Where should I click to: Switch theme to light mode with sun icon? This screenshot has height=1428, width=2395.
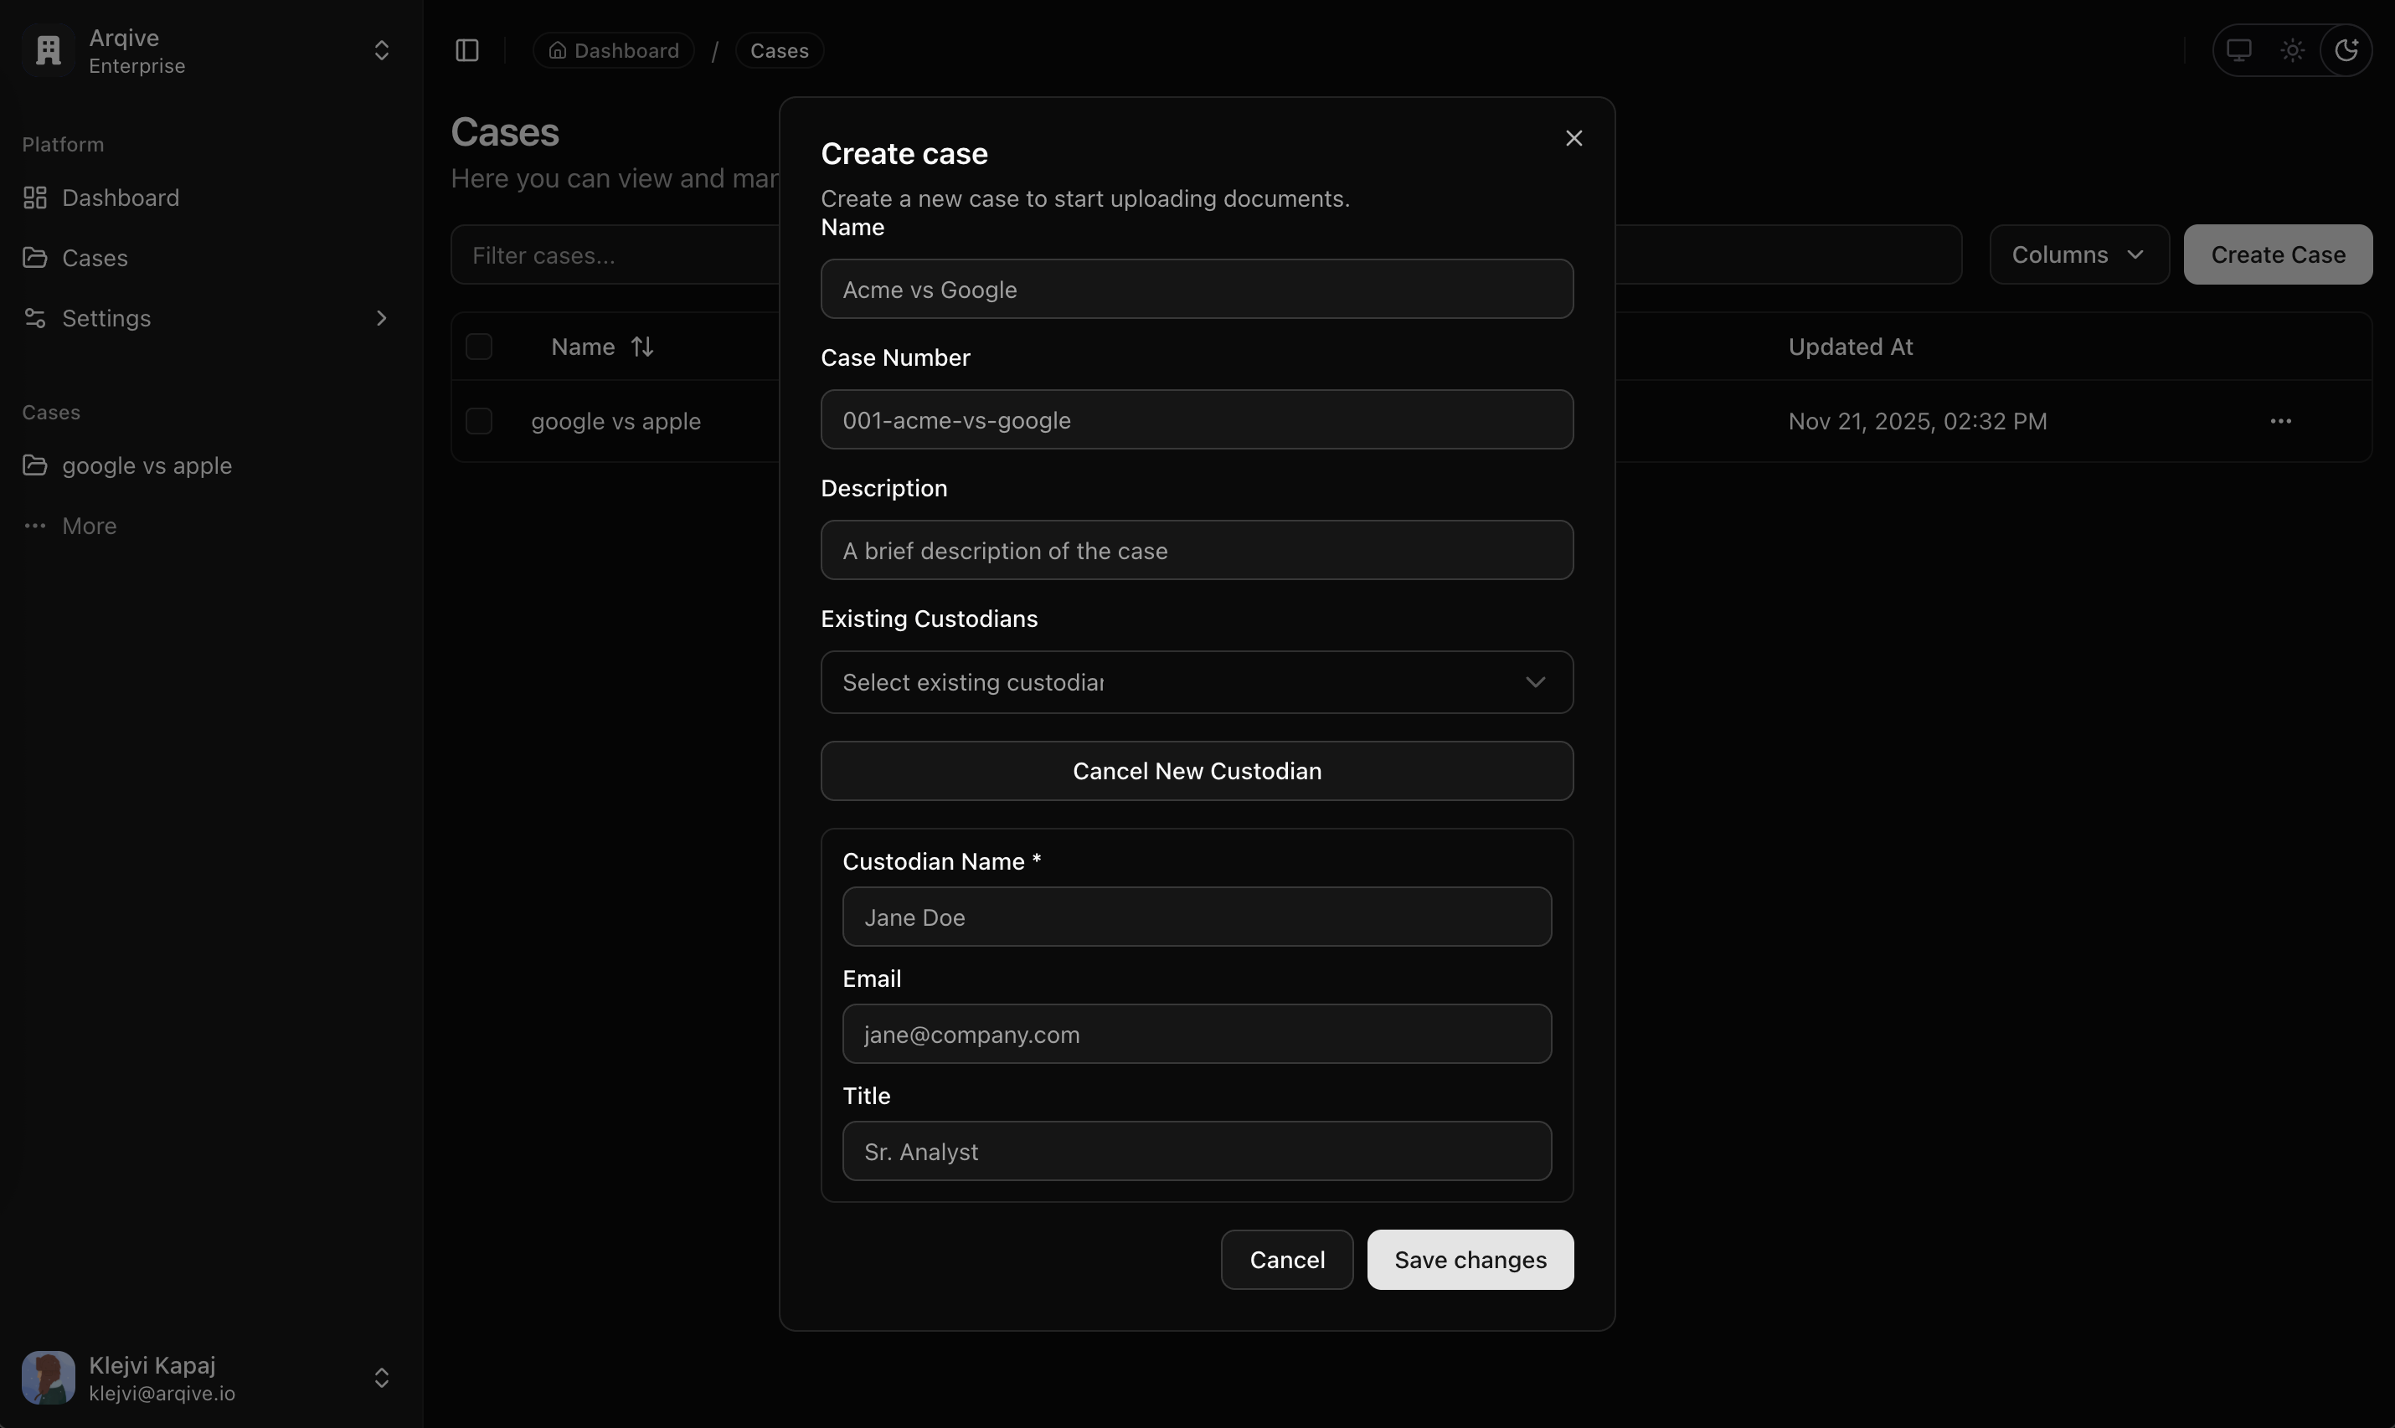pos(2292,50)
